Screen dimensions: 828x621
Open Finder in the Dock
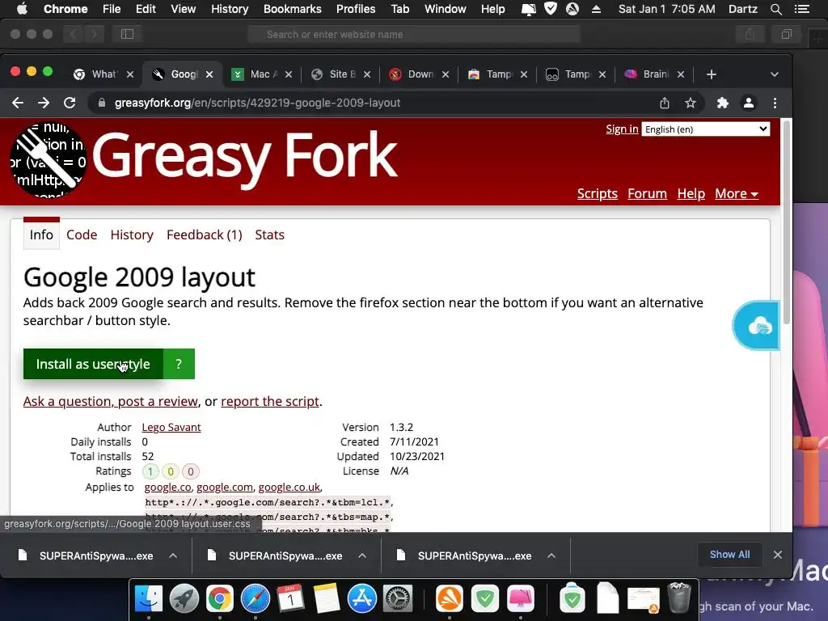[149, 599]
